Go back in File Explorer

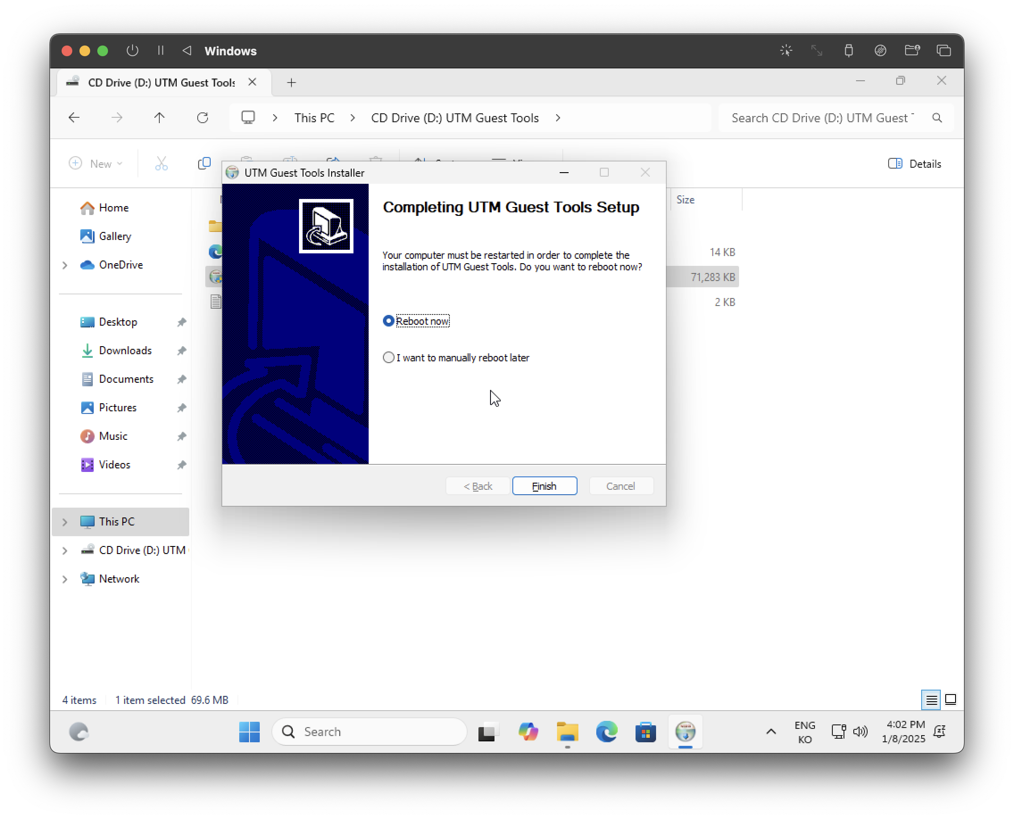coord(74,117)
